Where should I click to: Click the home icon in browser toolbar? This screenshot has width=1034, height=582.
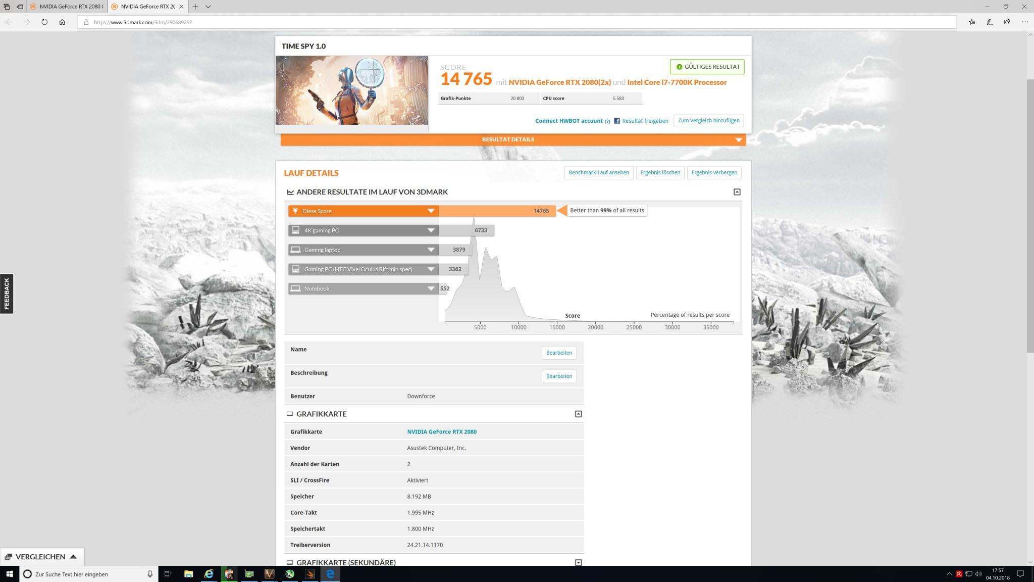pos(62,22)
